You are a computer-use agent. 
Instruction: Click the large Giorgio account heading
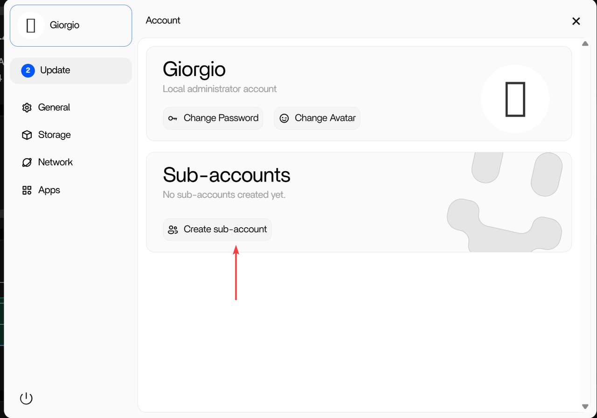point(194,70)
